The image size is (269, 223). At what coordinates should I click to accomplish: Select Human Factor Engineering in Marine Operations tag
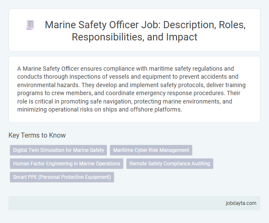click(66, 164)
